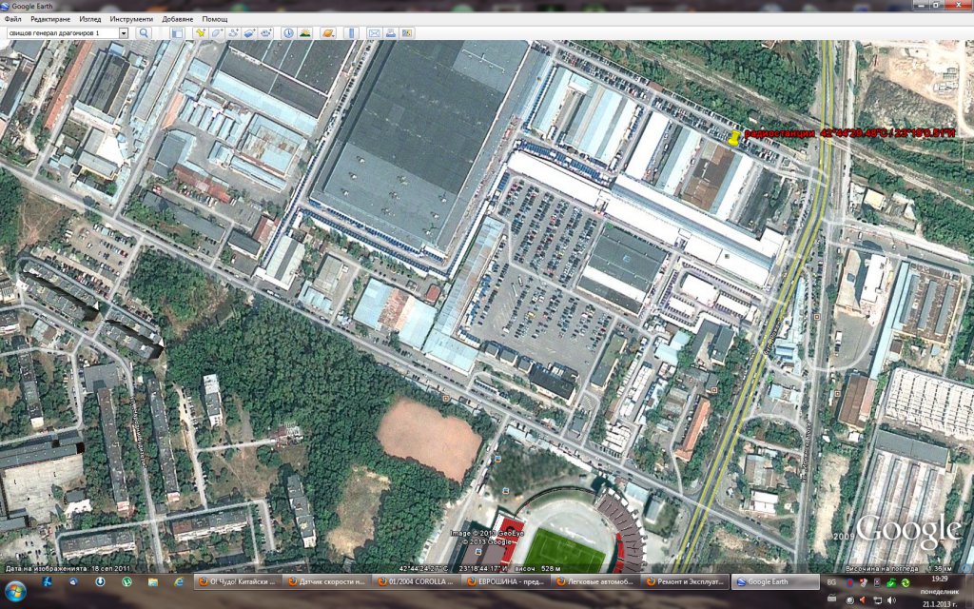Click the network tray icon
The image size is (974, 609).
[877, 599]
